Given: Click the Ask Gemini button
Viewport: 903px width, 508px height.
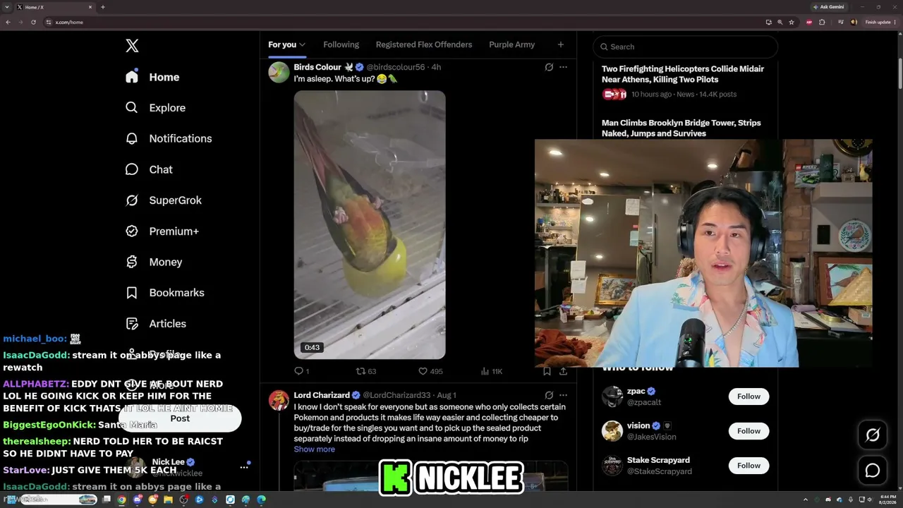Looking at the screenshot, I should [829, 7].
